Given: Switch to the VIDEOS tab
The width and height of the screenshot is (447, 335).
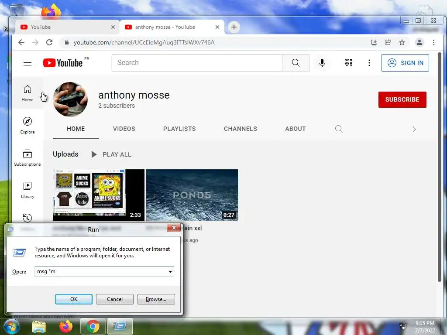Looking at the screenshot, I should pyautogui.click(x=124, y=129).
